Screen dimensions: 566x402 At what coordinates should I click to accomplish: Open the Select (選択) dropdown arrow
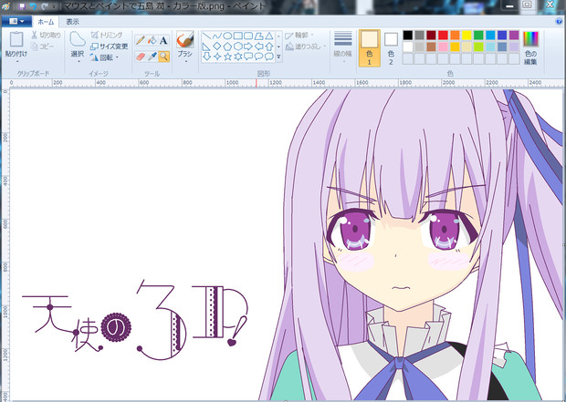pos(78,61)
